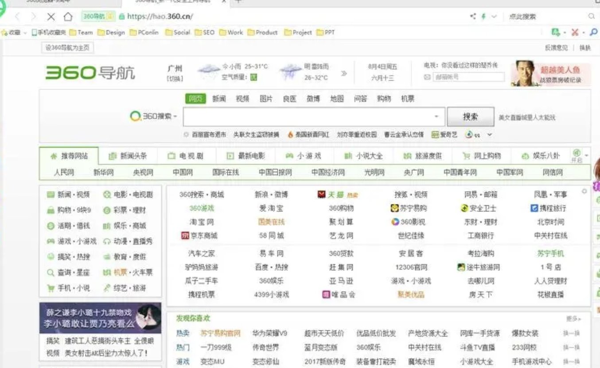Click the cart icon beside 手机·小说
The image size is (600, 368).
(x=51, y=288)
